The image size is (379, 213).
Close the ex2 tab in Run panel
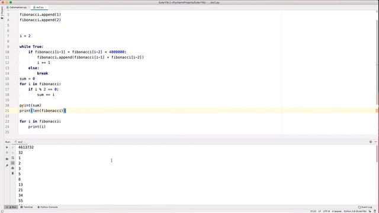(24, 142)
